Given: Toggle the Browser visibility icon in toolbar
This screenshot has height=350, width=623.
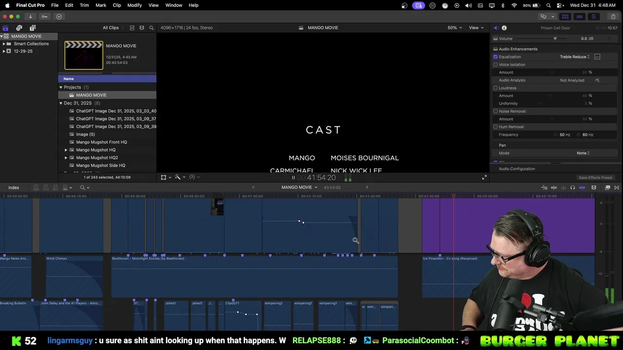Looking at the screenshot, I should click(565, 17).
